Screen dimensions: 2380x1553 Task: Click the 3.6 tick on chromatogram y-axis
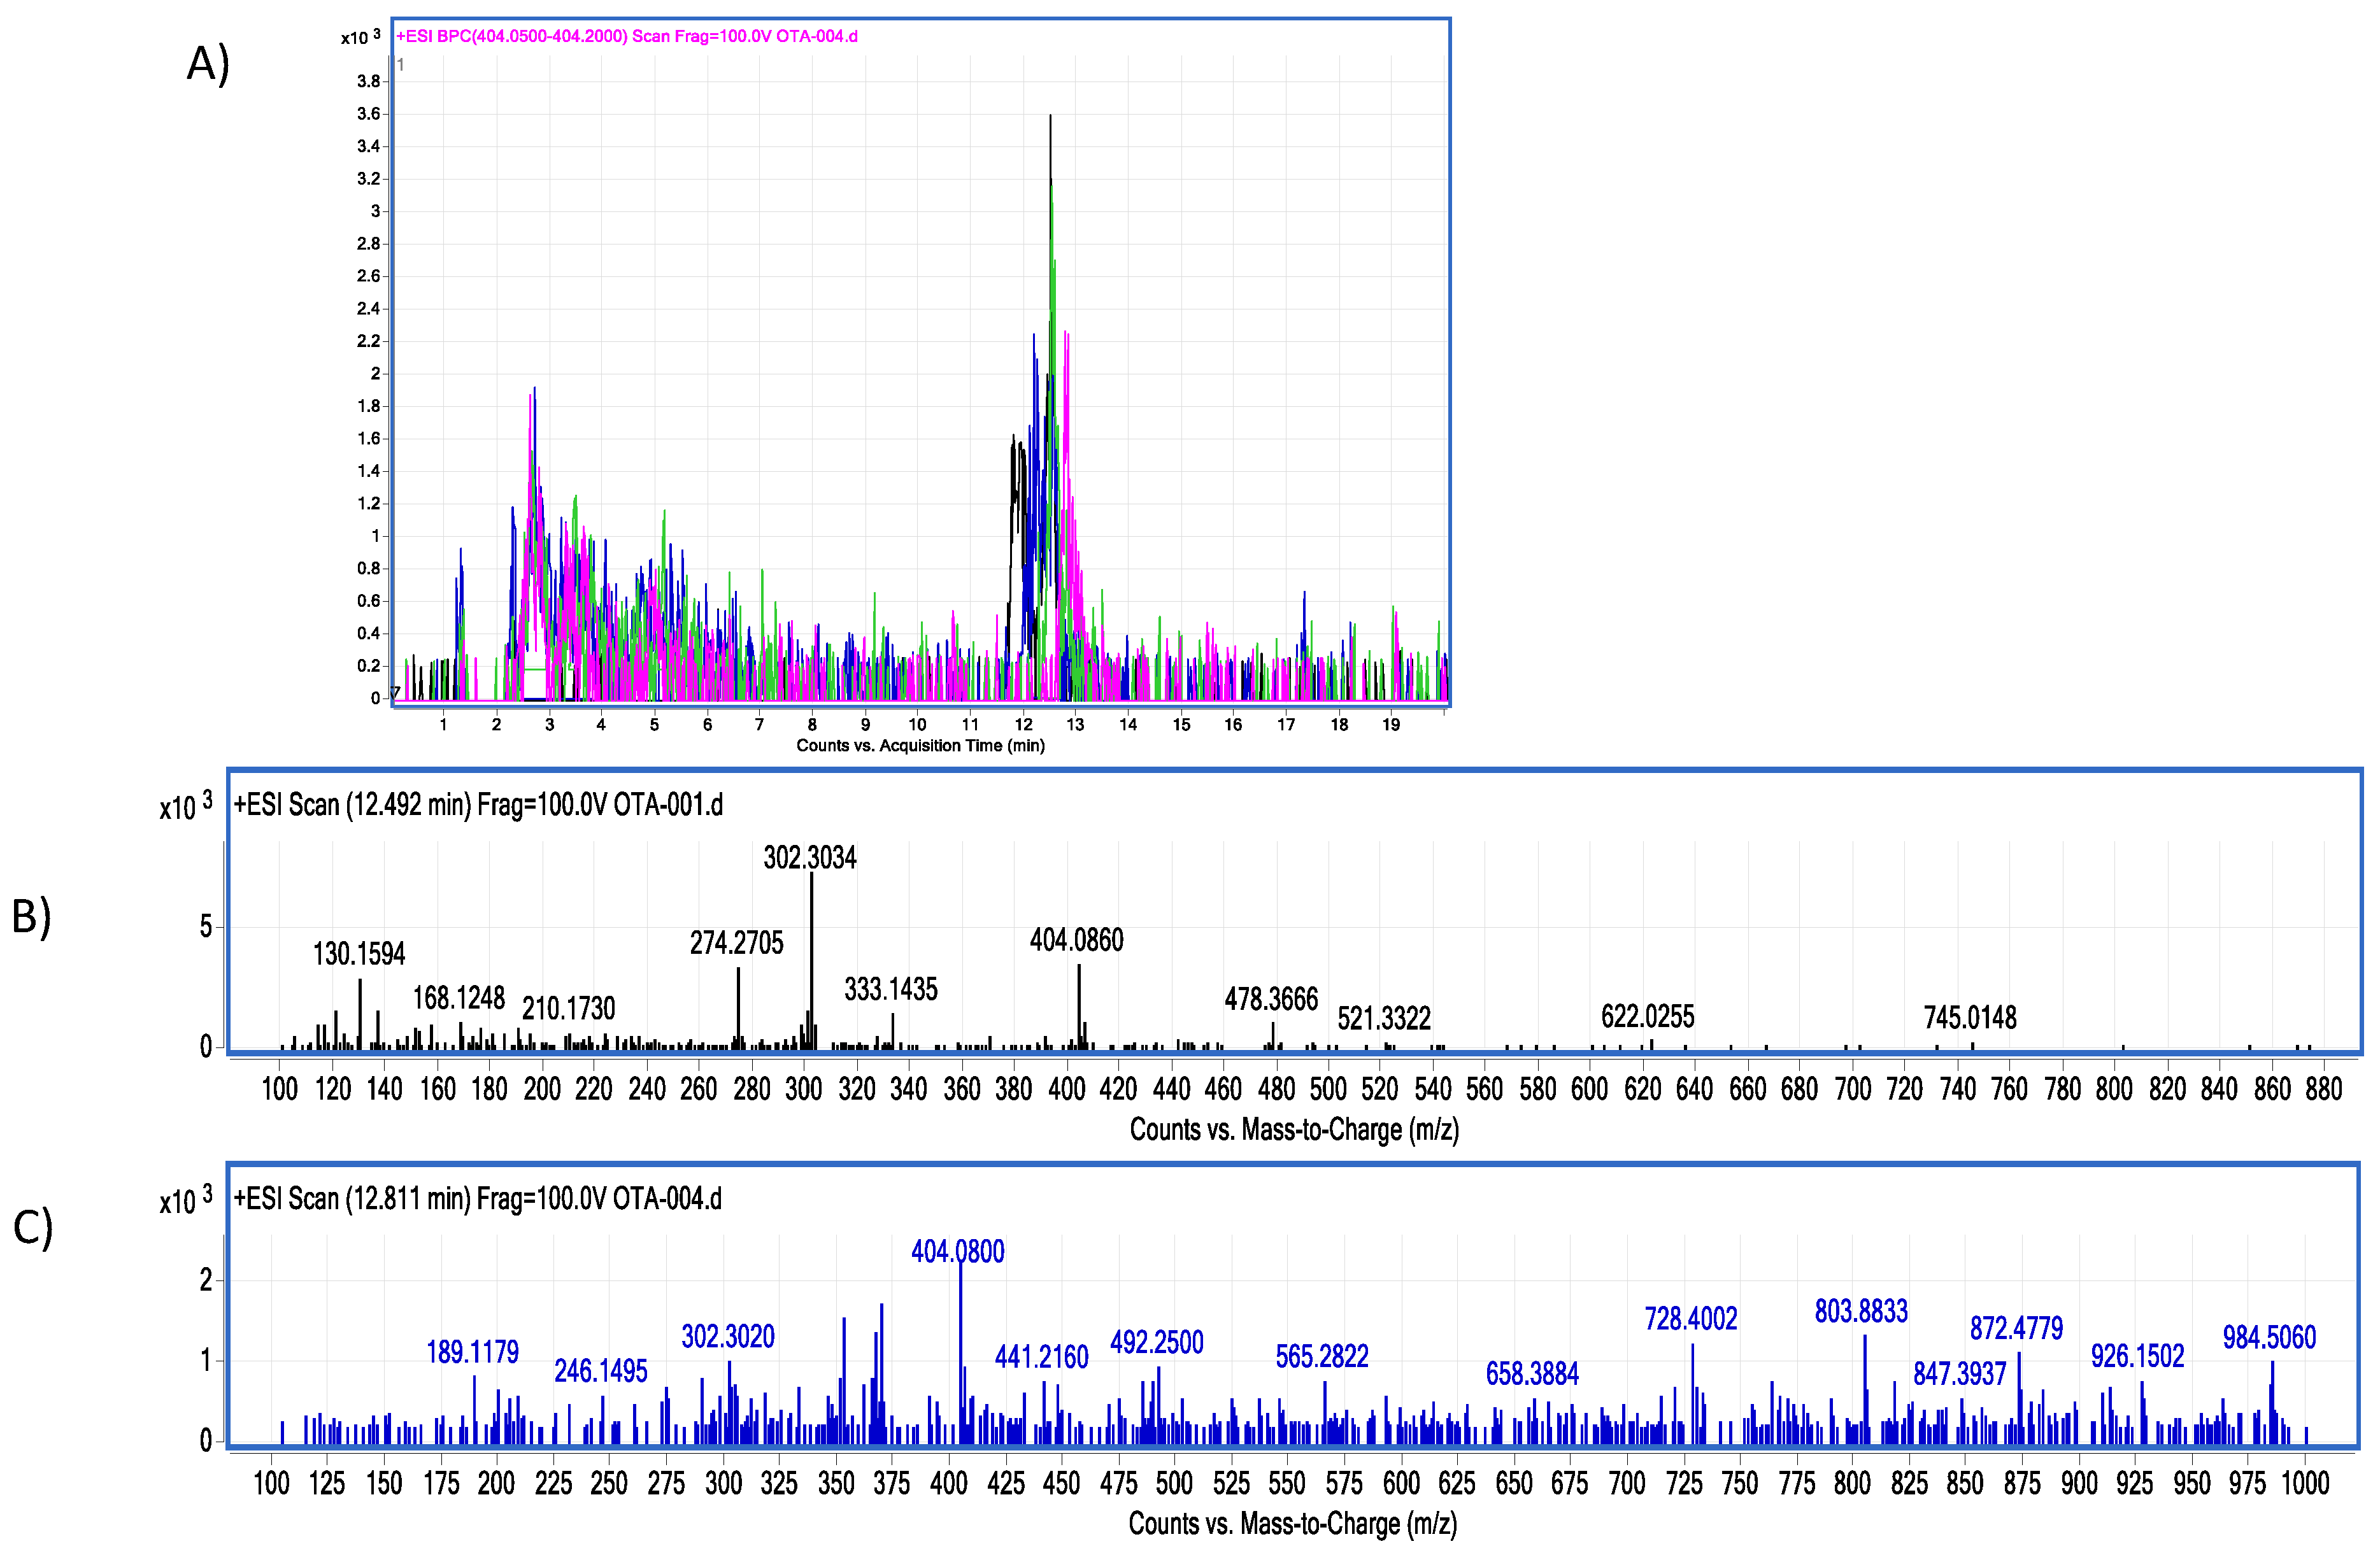tap(368, 114)
